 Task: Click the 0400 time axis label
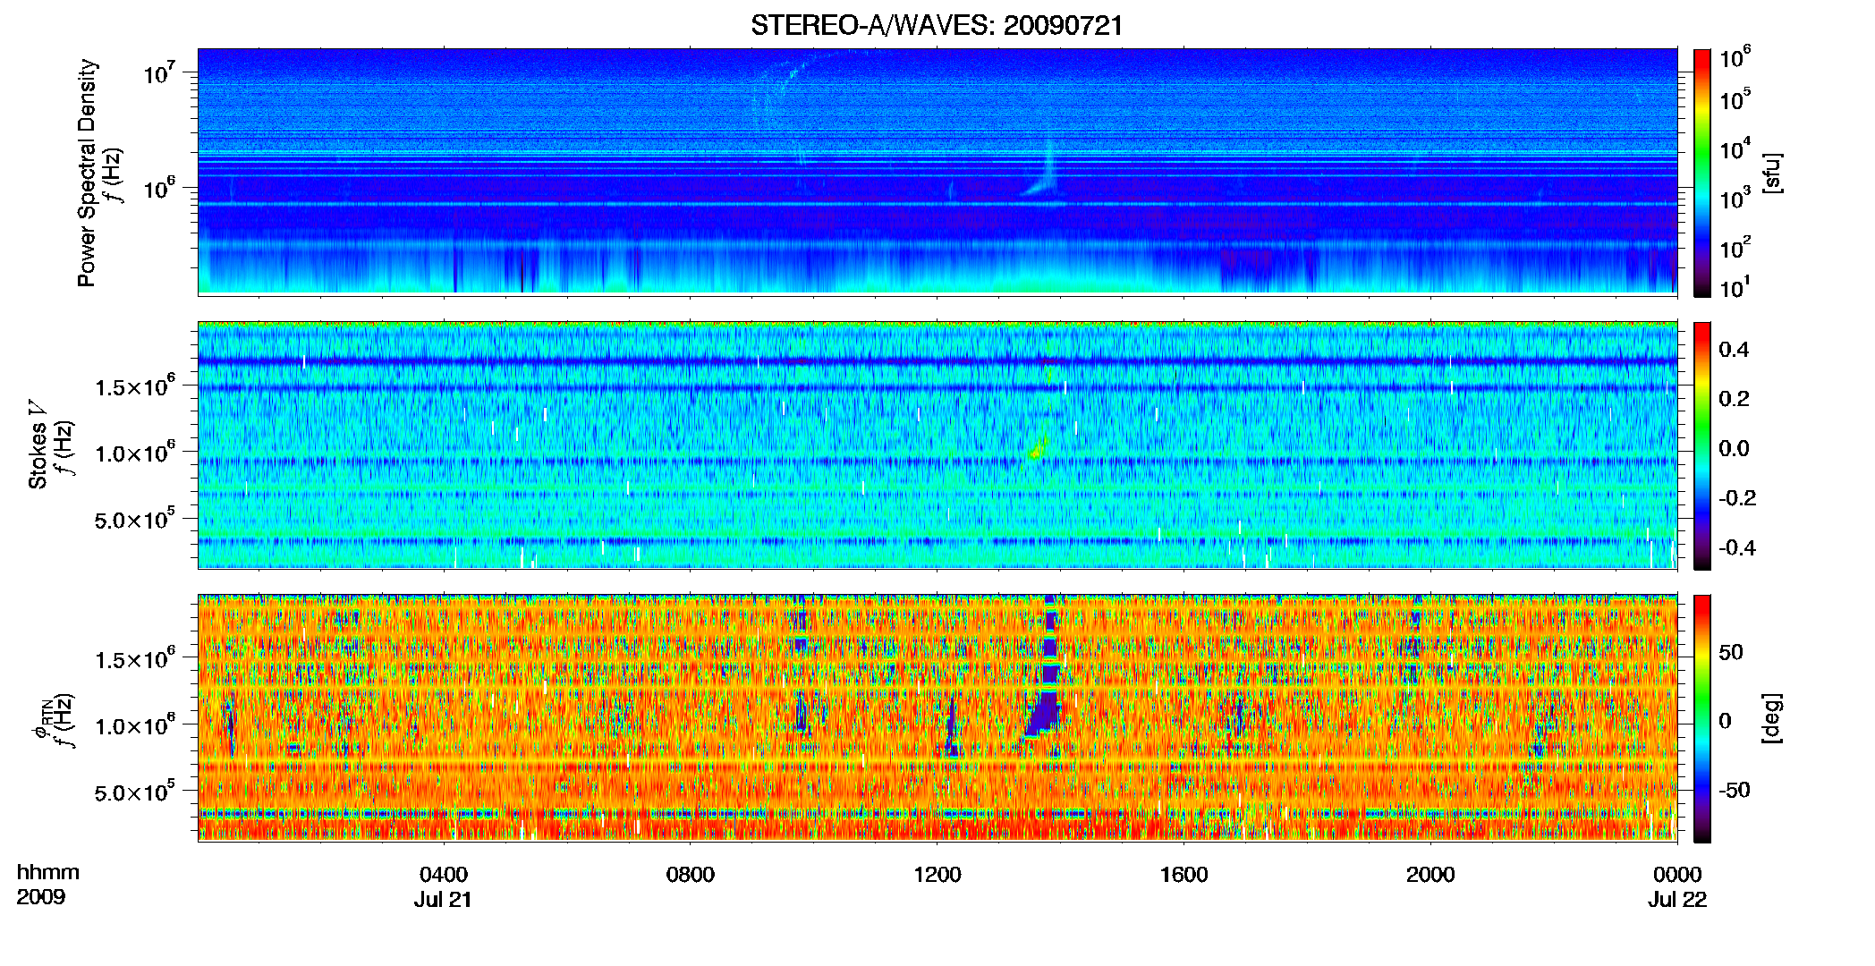coord(444,874)
